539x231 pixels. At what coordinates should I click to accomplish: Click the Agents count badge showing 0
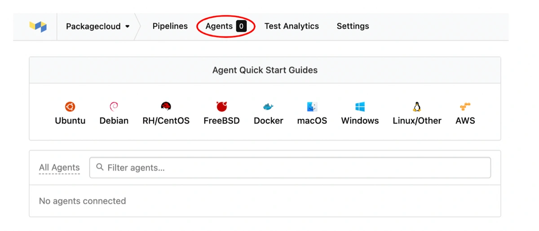click(241, 26)
